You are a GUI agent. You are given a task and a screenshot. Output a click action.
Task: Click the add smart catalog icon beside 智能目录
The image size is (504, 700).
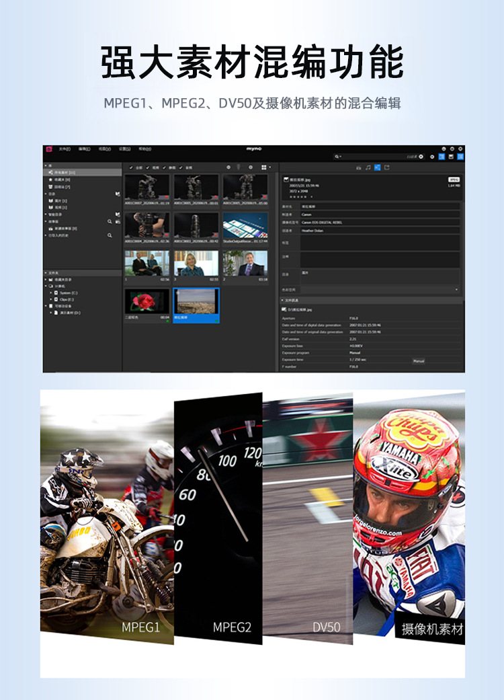118,215
